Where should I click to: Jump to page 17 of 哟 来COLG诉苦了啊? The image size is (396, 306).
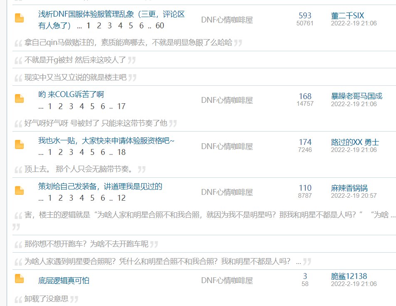(x=121, y=107)
